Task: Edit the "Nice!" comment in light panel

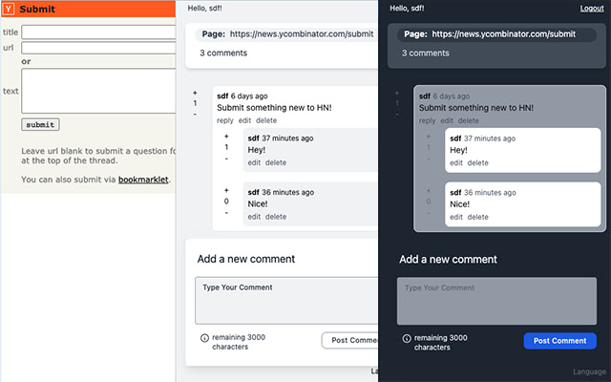Action: [254, 217]
